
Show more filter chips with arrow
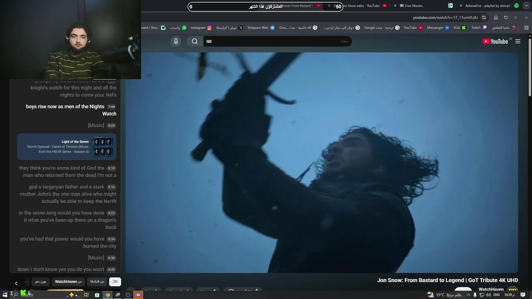(x=16, y=283)
